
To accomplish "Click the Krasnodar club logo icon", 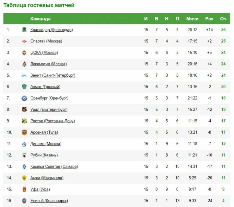I will 24,30.
